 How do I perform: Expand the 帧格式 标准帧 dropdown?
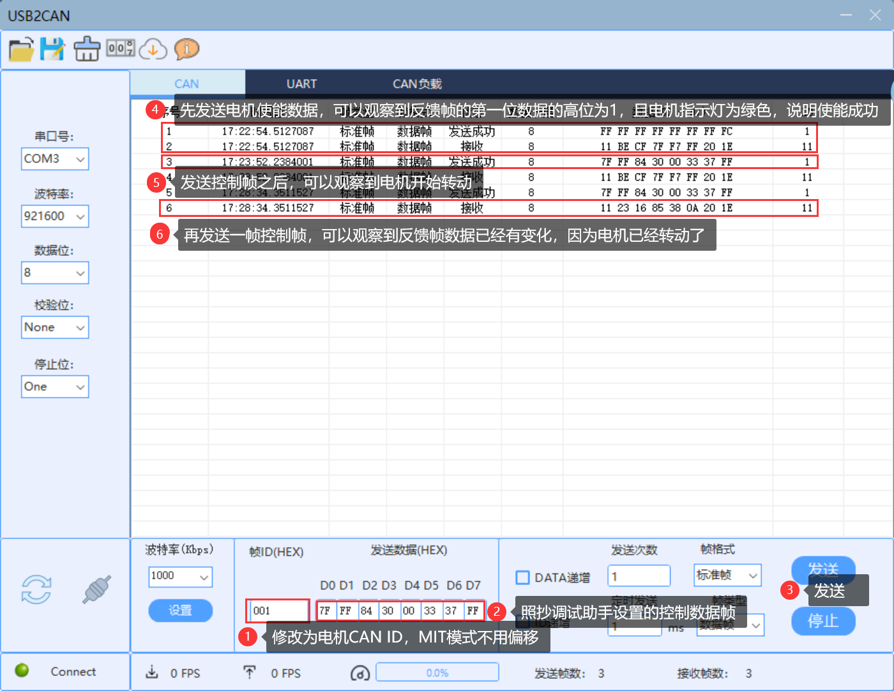(727, 576)
